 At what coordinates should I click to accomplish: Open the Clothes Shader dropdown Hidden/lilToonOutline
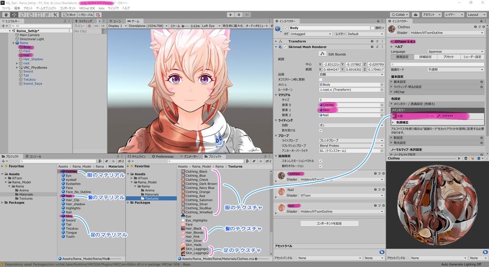(x=446, y=33)
